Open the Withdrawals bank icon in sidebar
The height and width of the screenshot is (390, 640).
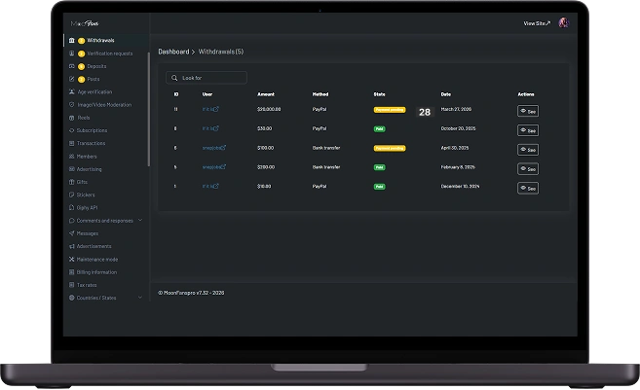(x=72, y=40)
